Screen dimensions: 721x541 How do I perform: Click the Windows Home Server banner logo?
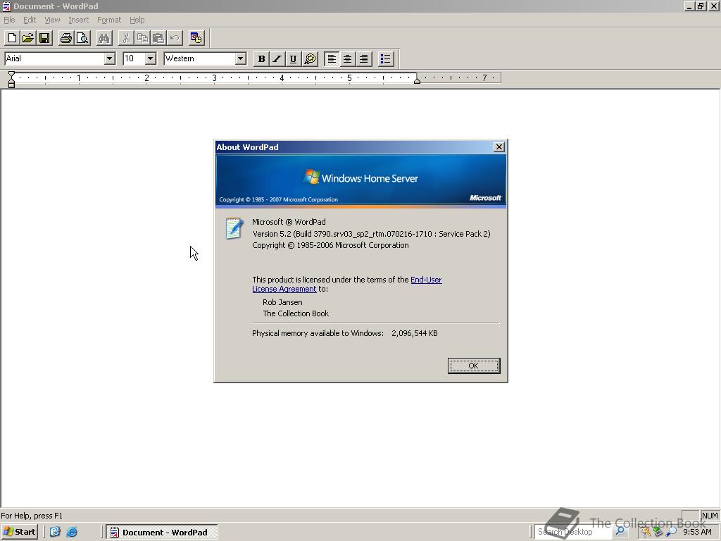(x=361, y=178)
